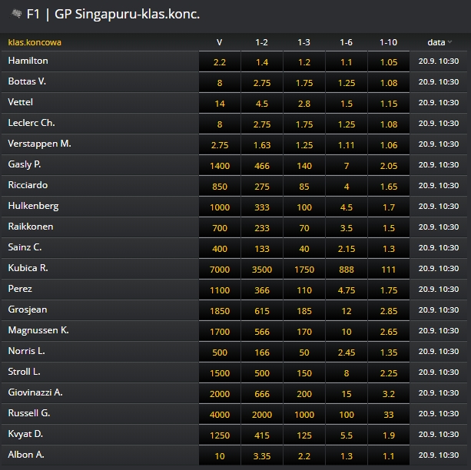
Task: Select Hamilton's 2.2 odds for the win
Action: 219,61
